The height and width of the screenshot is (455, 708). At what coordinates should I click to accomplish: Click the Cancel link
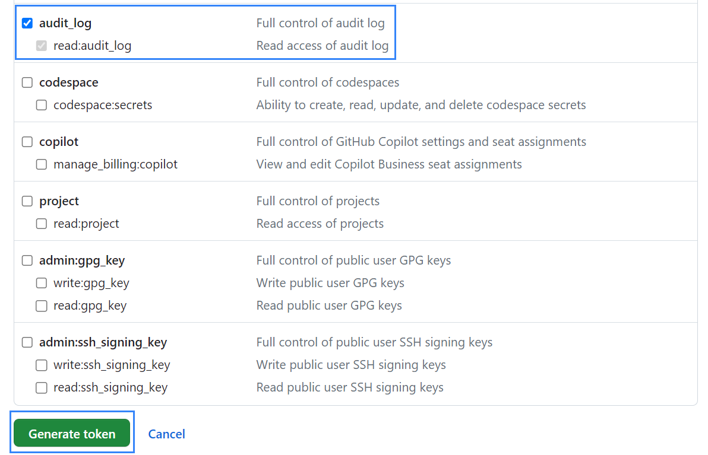click(x=167, y=434)
